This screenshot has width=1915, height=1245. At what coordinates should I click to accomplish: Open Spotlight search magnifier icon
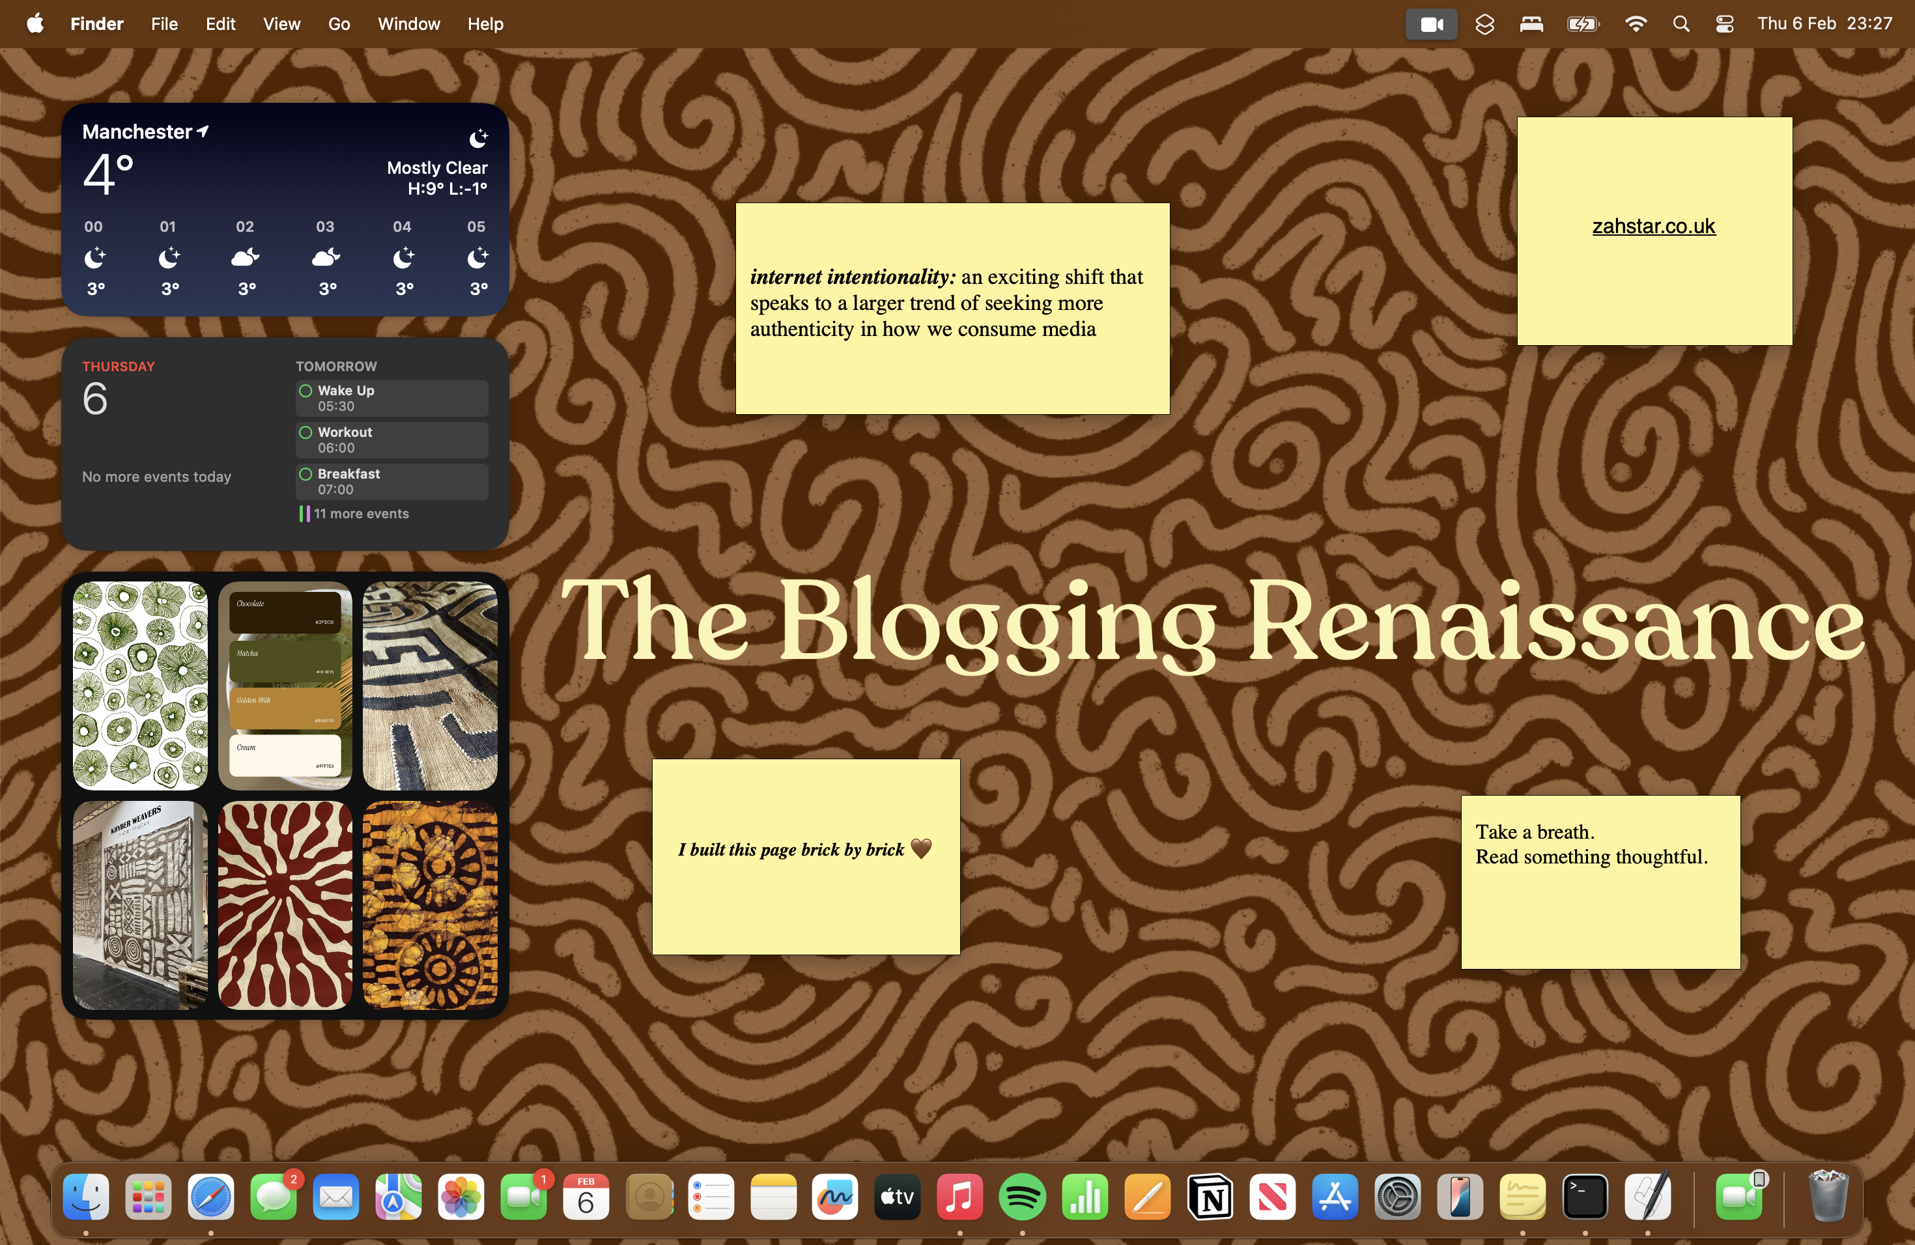point(1681,24)
